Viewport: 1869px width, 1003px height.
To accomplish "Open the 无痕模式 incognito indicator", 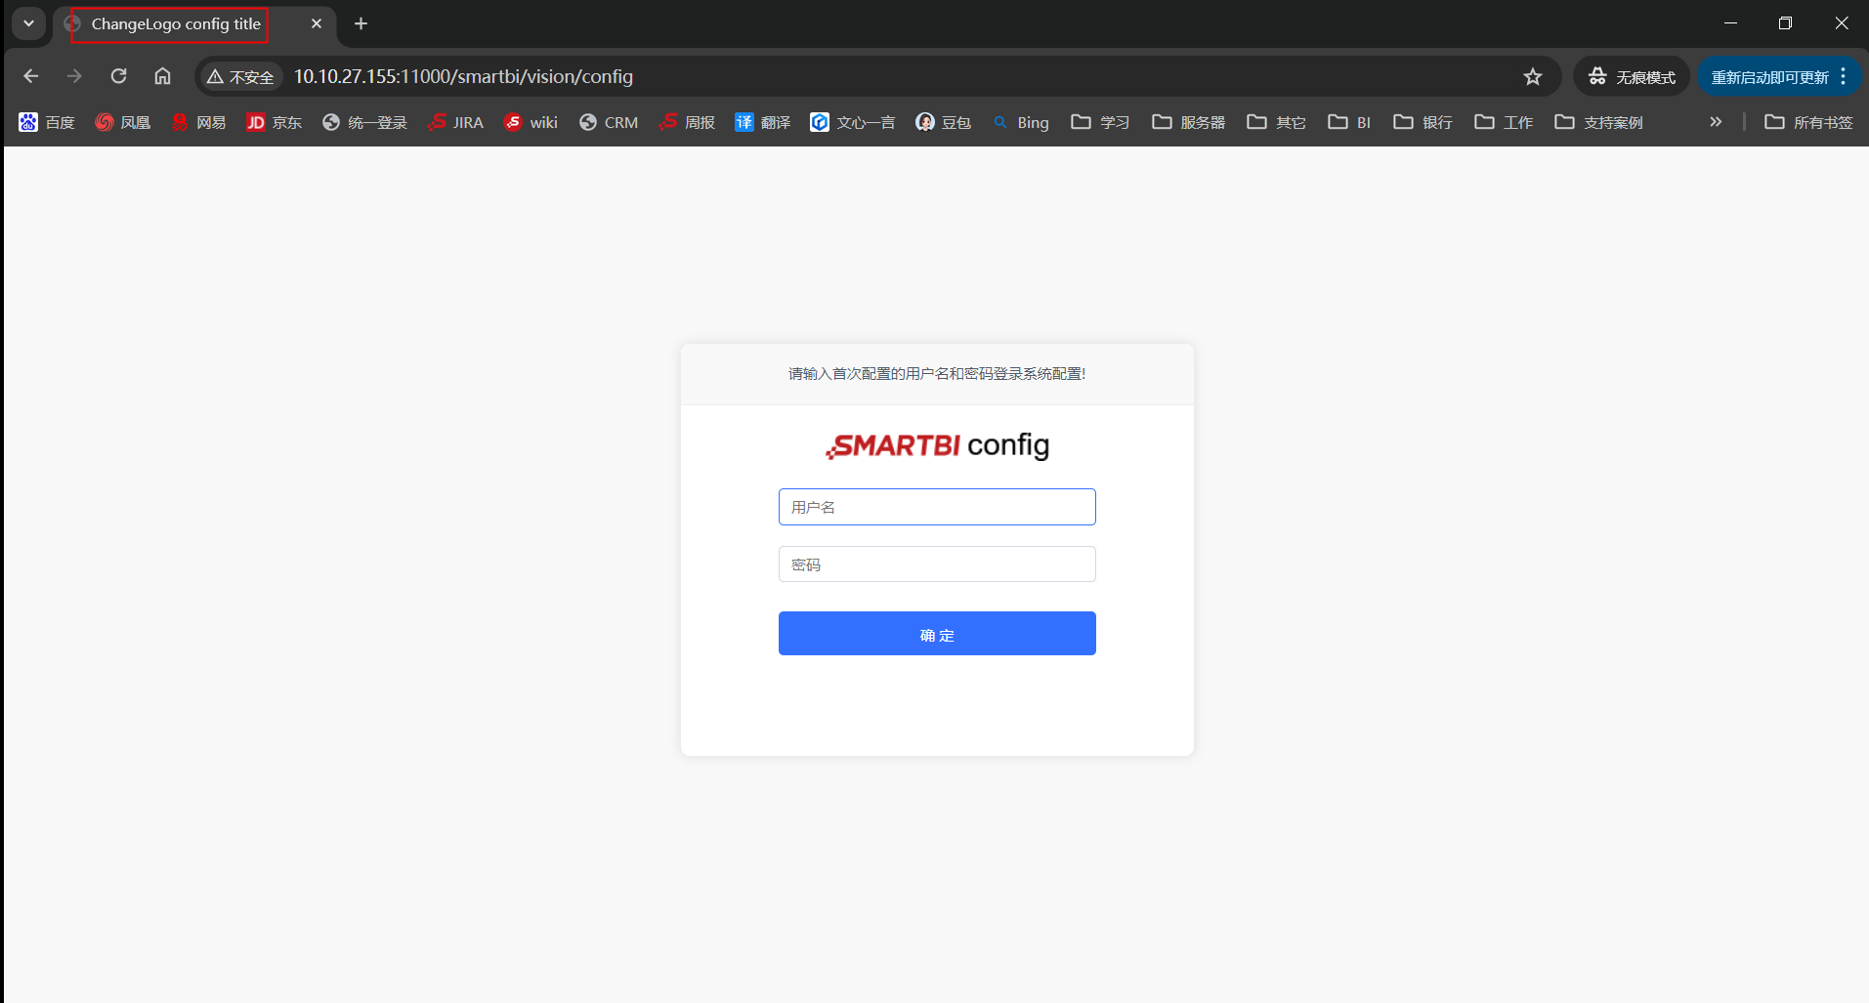I will coord(1632,76).
